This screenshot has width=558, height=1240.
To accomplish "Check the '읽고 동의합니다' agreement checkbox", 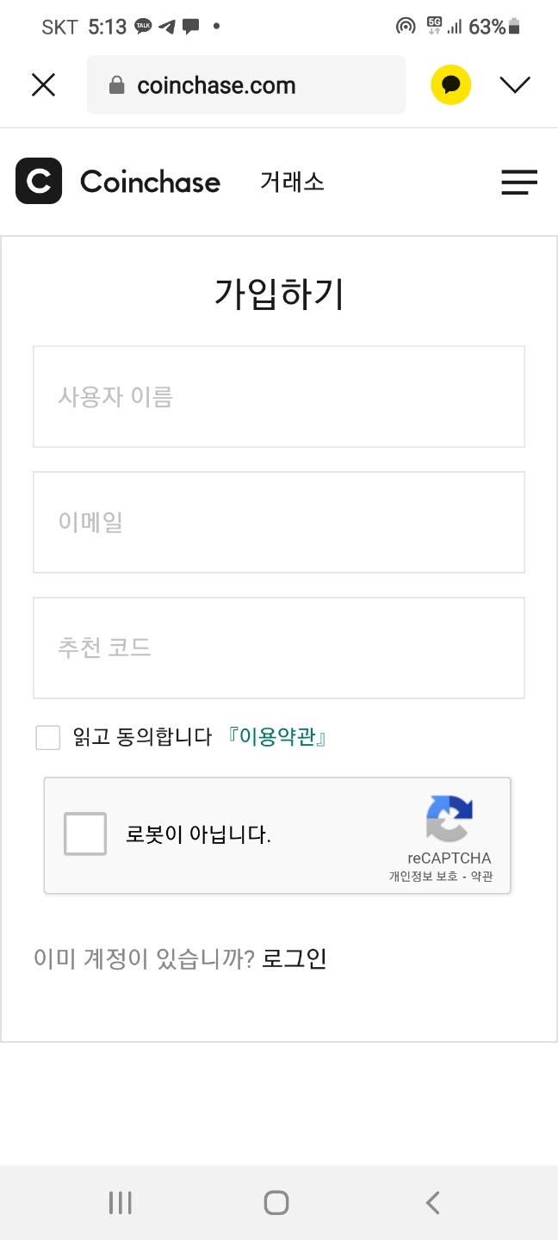I will click(x=47, y=738).
